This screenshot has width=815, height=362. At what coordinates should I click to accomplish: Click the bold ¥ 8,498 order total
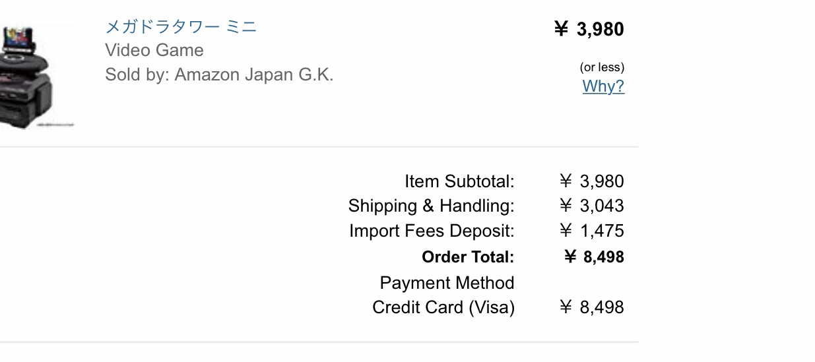pos(594,257)
